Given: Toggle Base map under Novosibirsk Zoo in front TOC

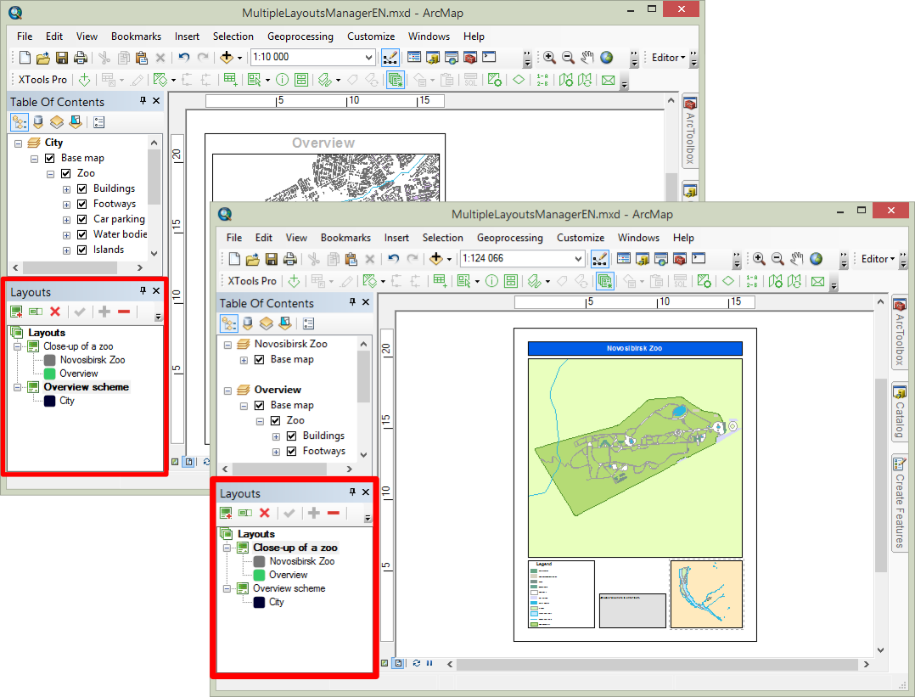Looking at the screenshot, I should pos(260,360).
